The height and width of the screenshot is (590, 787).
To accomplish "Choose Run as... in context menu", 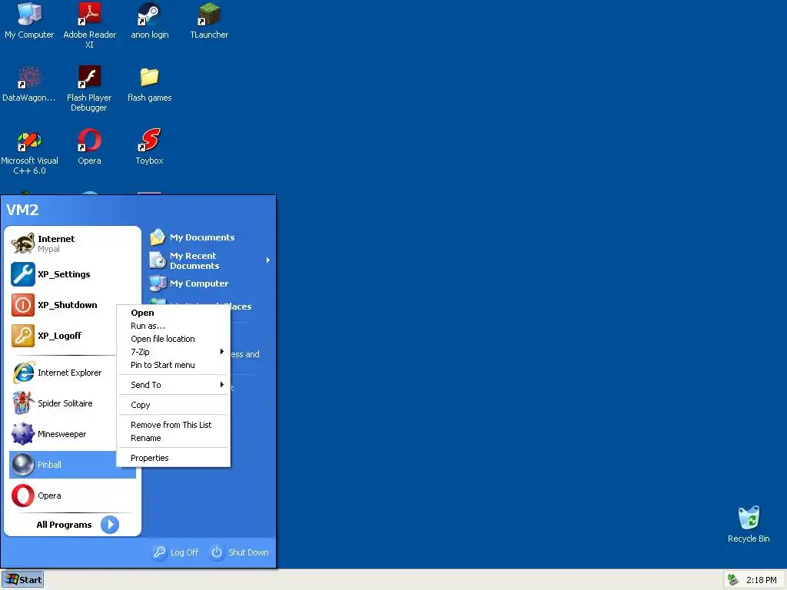I will tap(174, 326).
